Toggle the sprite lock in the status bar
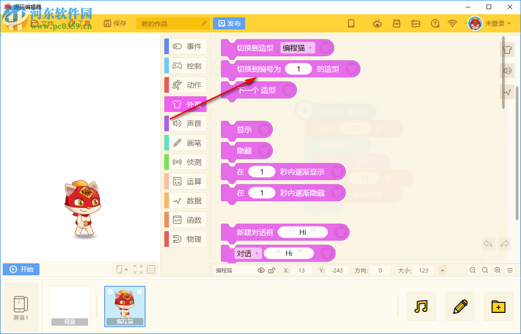The width and height of the screenshot is (521, 334). coord(272,270)
